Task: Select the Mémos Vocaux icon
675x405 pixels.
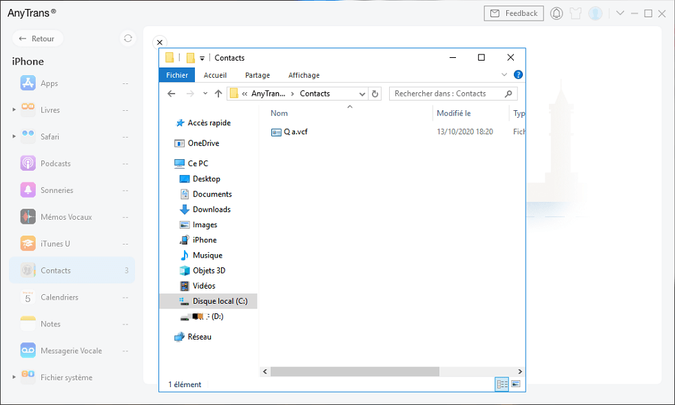Action: (x=28, y=216)
